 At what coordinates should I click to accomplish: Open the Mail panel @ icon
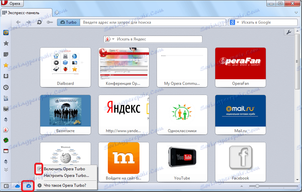pos(6,33)
